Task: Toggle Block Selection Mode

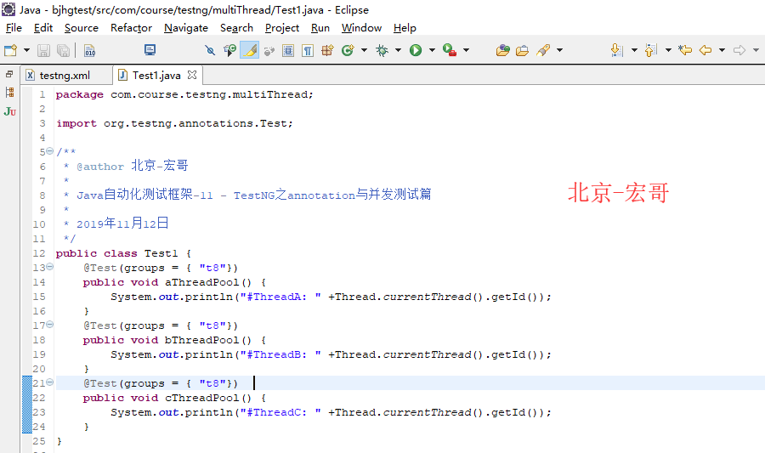Action: (x=288, y=50)
